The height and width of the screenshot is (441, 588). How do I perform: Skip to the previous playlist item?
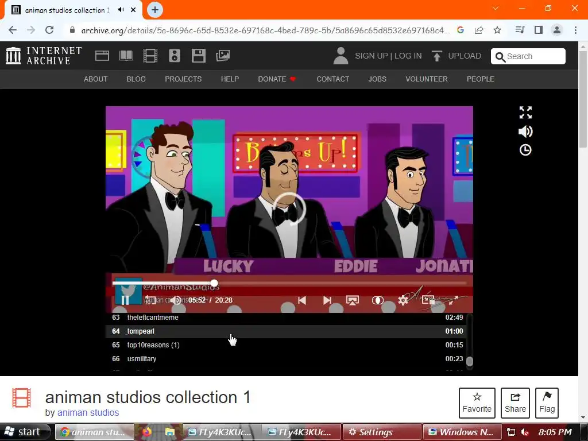pos(302,300)
